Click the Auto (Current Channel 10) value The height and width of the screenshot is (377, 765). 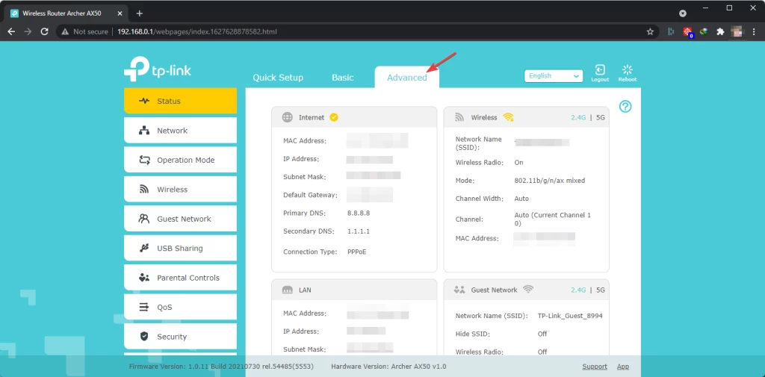tap(553, 219)
